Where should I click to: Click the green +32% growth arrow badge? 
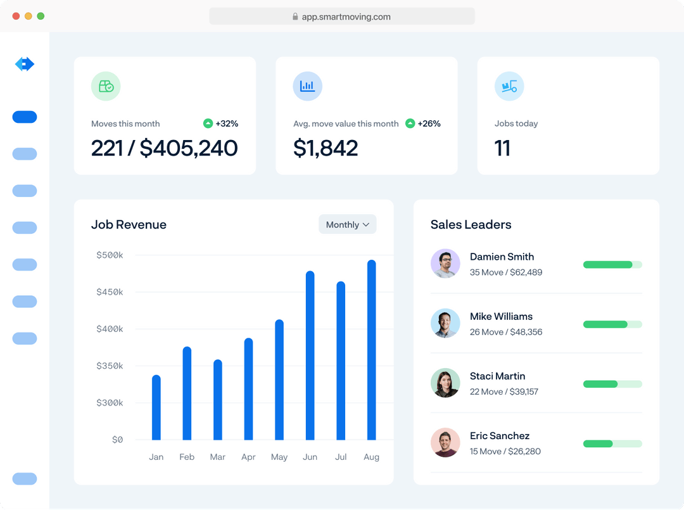pyautogui.click(x=208, y=124)
